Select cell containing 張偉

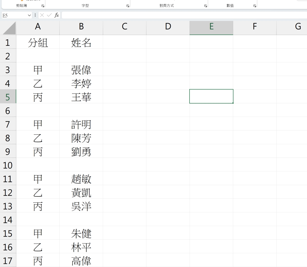coord(81,70)
